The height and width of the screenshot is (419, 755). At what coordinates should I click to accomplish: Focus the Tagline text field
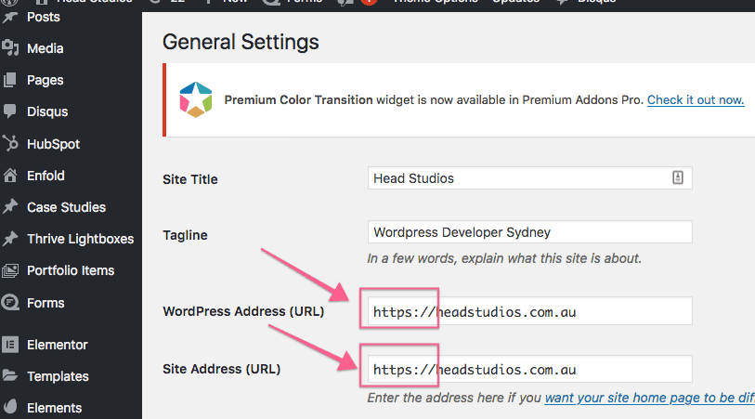tap(529, 232)
